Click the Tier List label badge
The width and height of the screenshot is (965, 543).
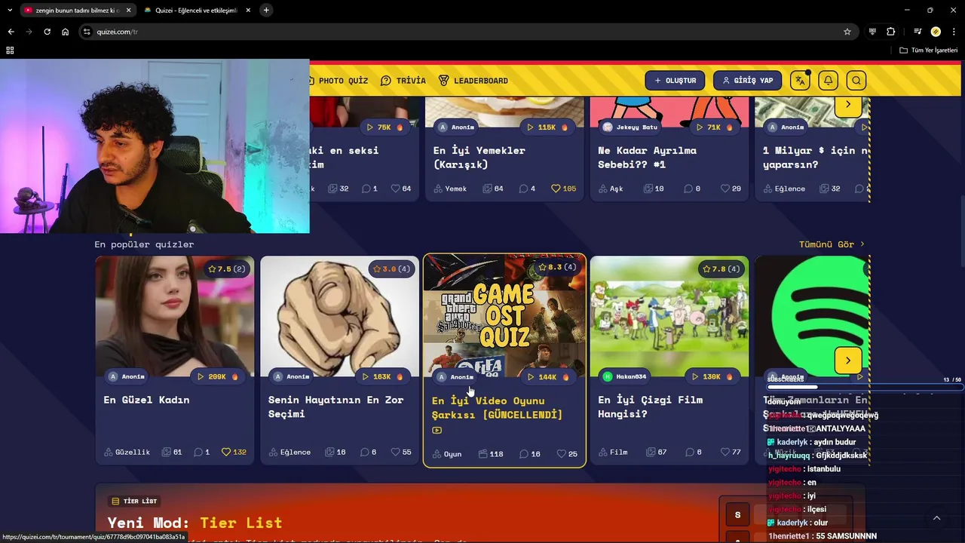click(134, 501)
